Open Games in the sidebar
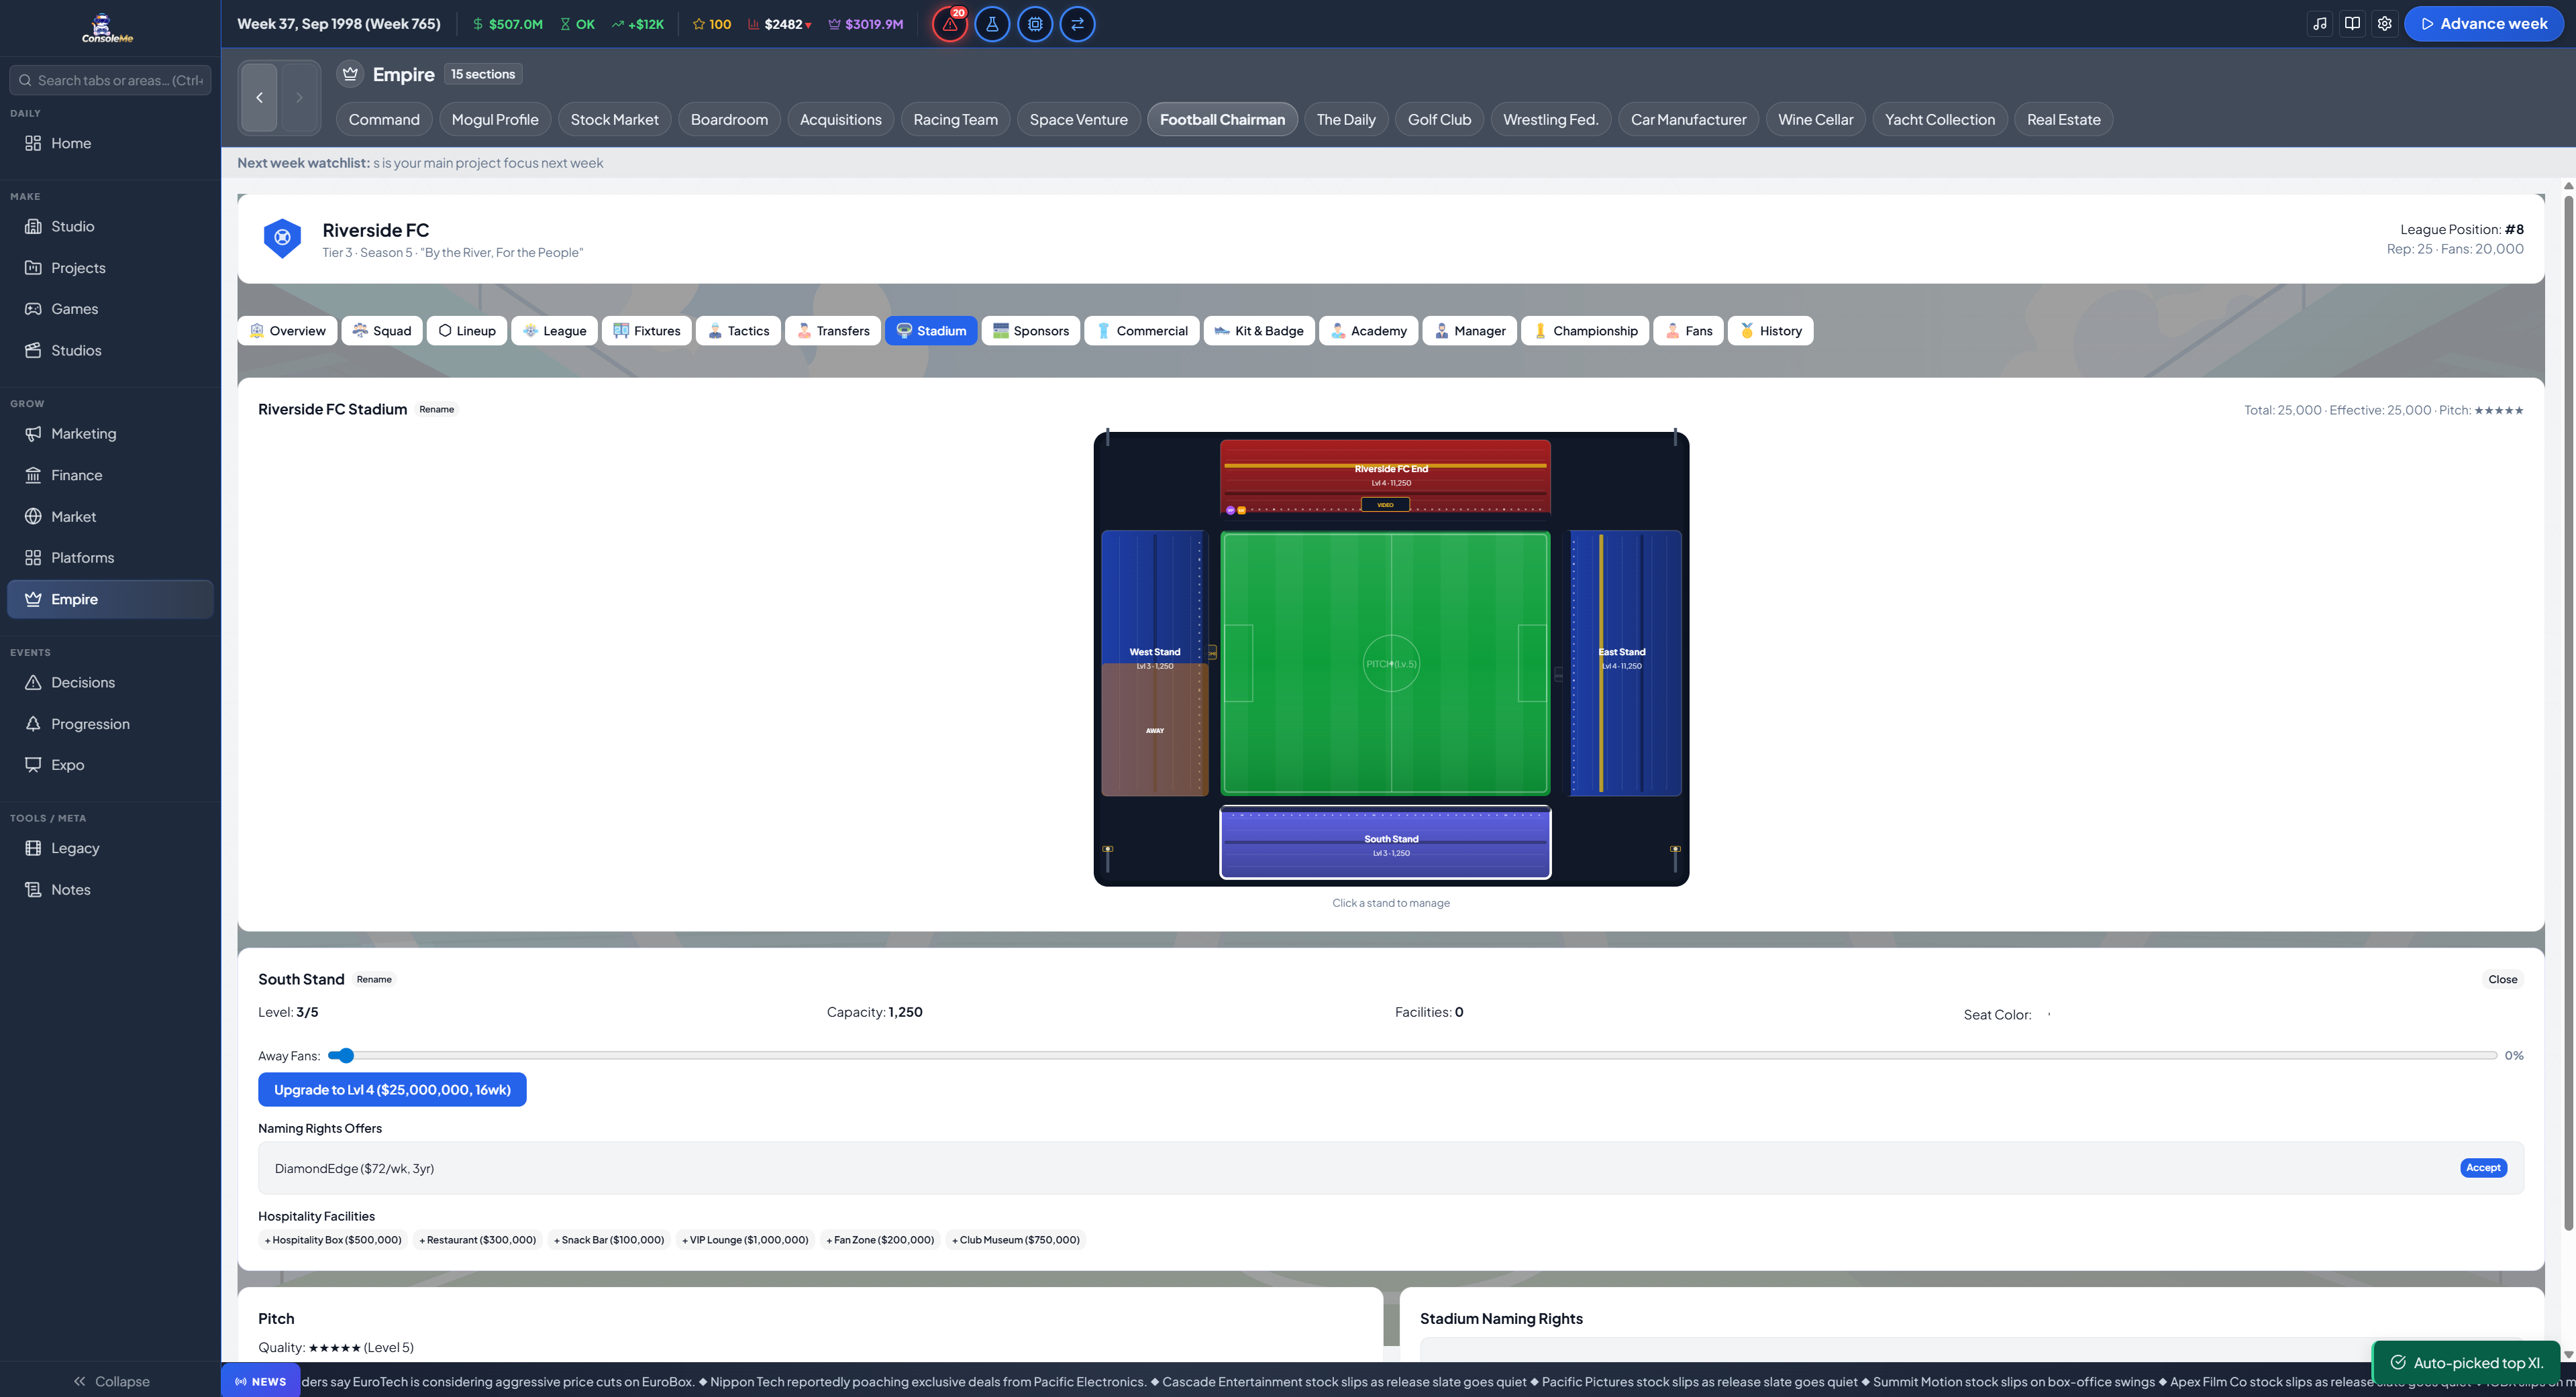 tap(110, 309)
